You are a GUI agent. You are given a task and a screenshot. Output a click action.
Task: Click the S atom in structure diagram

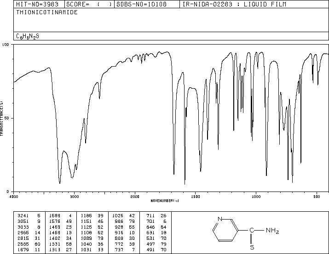click(x=252, y=247)
